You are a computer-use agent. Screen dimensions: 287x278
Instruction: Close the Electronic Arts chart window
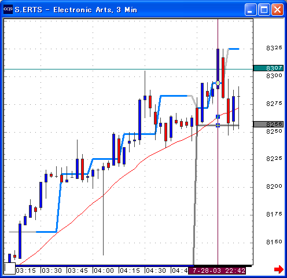click(x=277, y=9)
